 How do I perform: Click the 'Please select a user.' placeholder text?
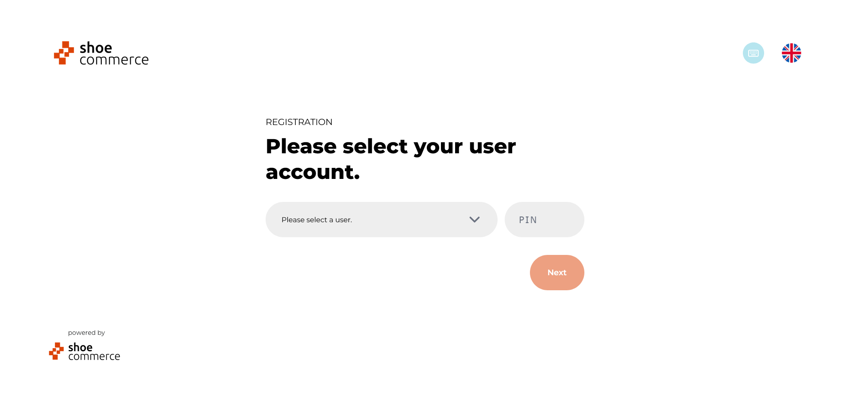pos(317,220)
